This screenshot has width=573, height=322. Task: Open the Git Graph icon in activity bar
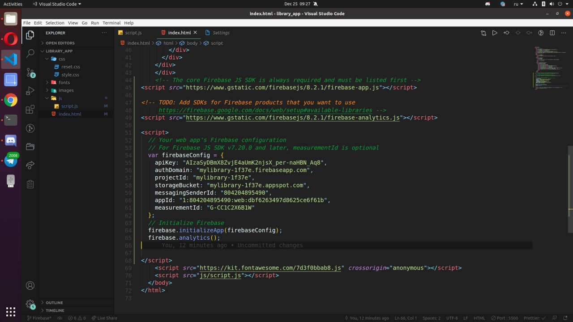pyautogui.click(x=30, y=128)
